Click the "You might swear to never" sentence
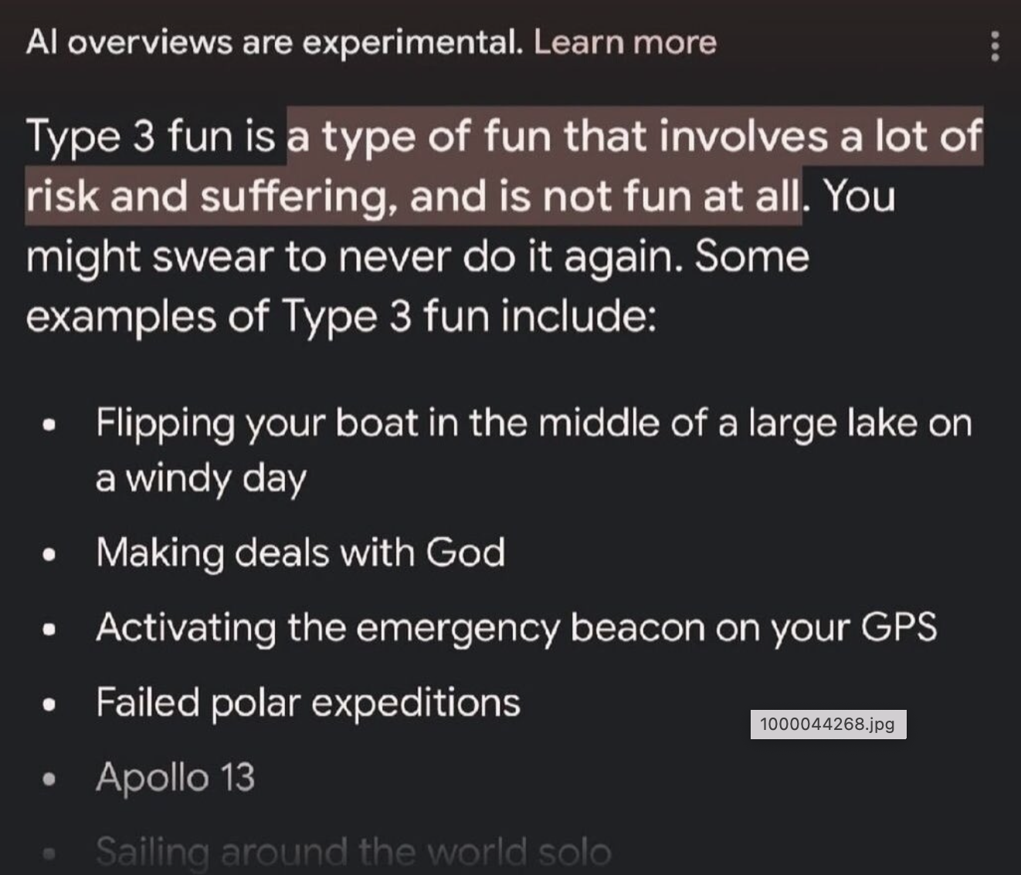1021x875 pixels. point(417,257)
